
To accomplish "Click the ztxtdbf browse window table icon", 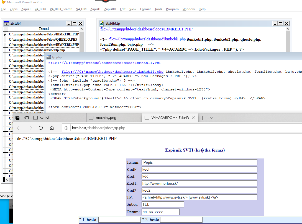I will [x=6, y=24].
